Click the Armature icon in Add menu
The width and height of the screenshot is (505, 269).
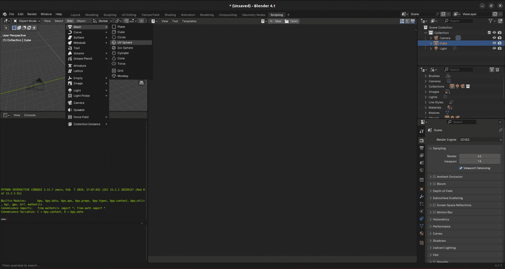(x=70, y=66)
